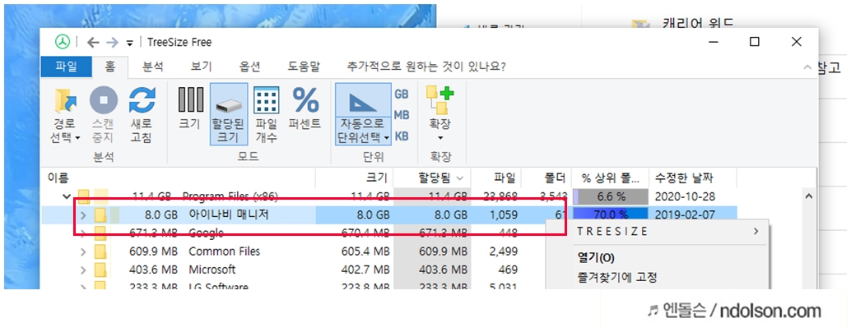Click the 1,059 files cell
The height and width of the screenshot is (332, 851).
pos(505,215)
